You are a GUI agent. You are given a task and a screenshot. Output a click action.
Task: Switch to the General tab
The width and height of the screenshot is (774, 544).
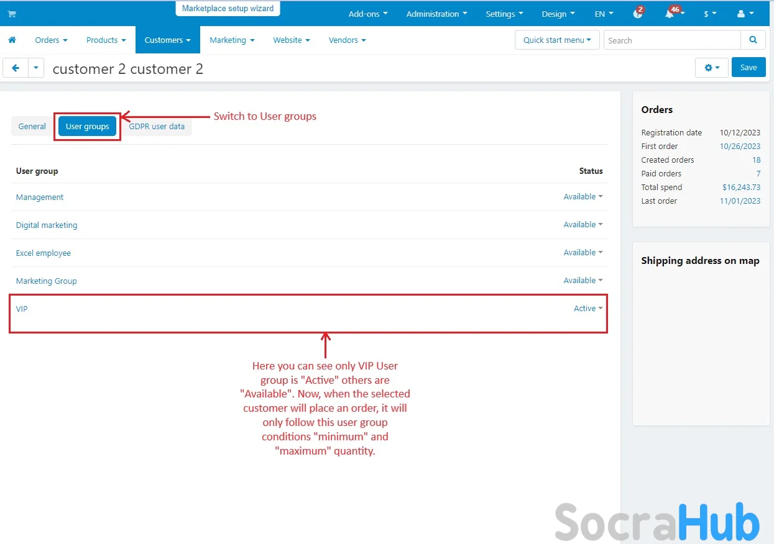click(32, 126)
